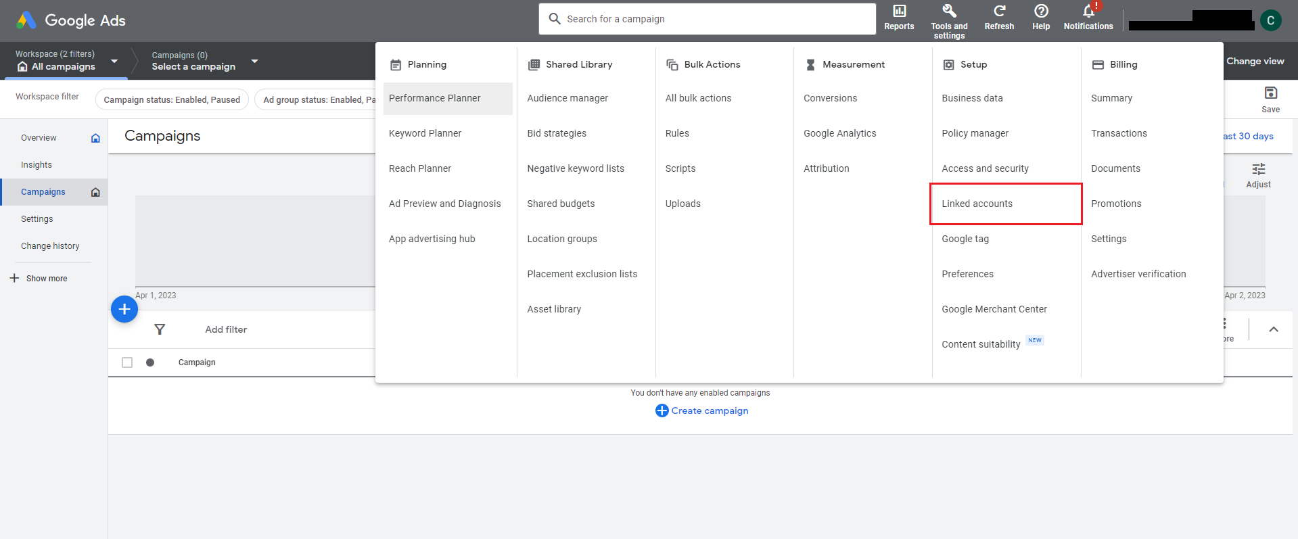Click the funnel filter icon
The width and height of the screenshot is (1298, 539).
pyautogui.click(x=160, y=329)
